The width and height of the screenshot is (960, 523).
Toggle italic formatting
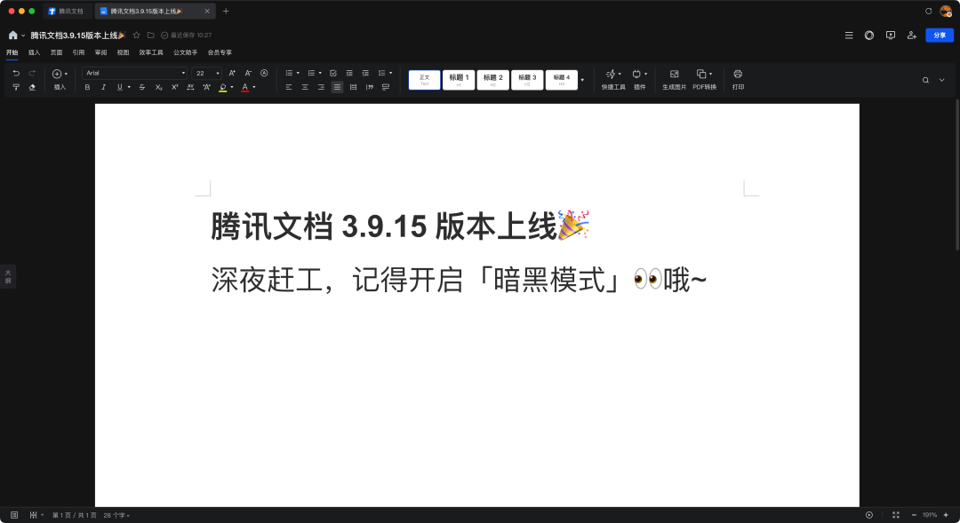click(103, 88)
